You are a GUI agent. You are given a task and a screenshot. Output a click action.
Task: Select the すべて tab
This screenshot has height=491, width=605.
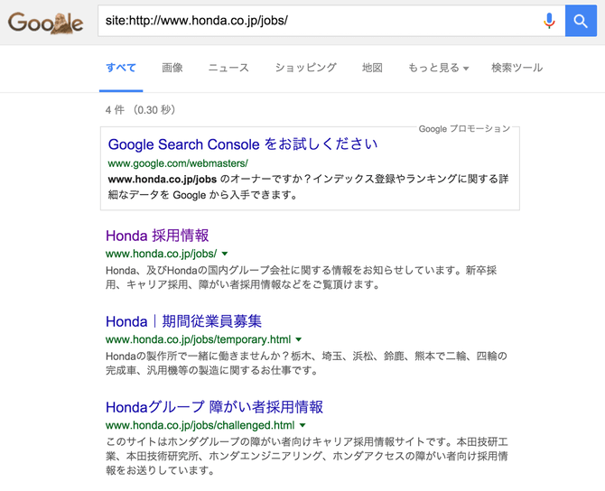(121, 69)
